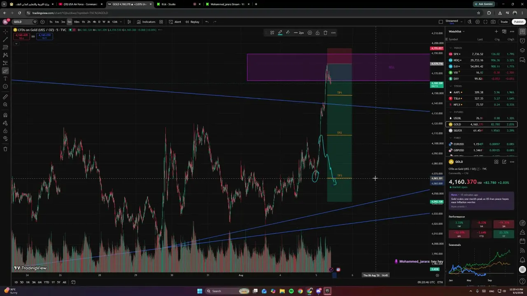Click the lock icon in floating drawing toolbar
Image resolution: width=527 pixels, height=296 pixels.
click(x=317, y=32)
